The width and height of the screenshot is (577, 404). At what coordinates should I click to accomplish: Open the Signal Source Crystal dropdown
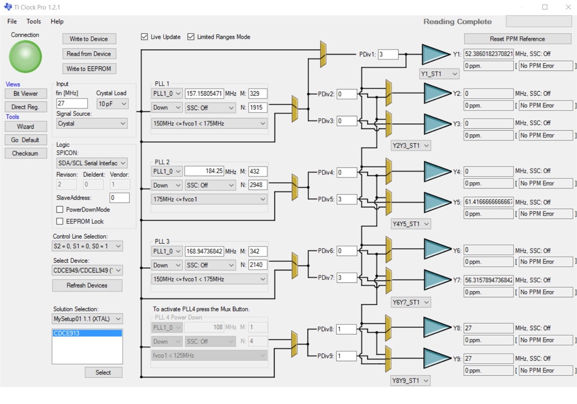[92, 124]
